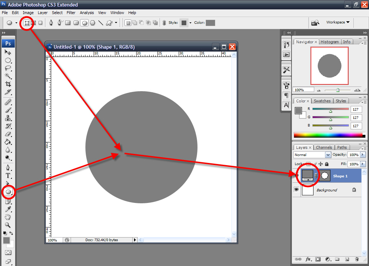
Task: Select the Ellipse shape tool in toolbox
Action: [8, 192]
